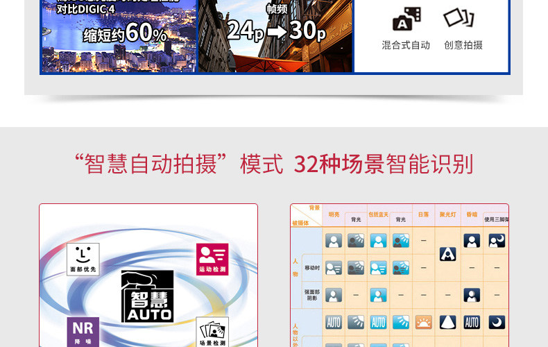The width and height of the screenshot is (548, 347).
Task: Click the 32种场景智能识别 heading text
Action: 384,164
